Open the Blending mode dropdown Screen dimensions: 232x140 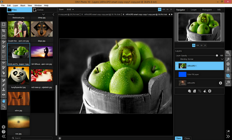(222, 59)
